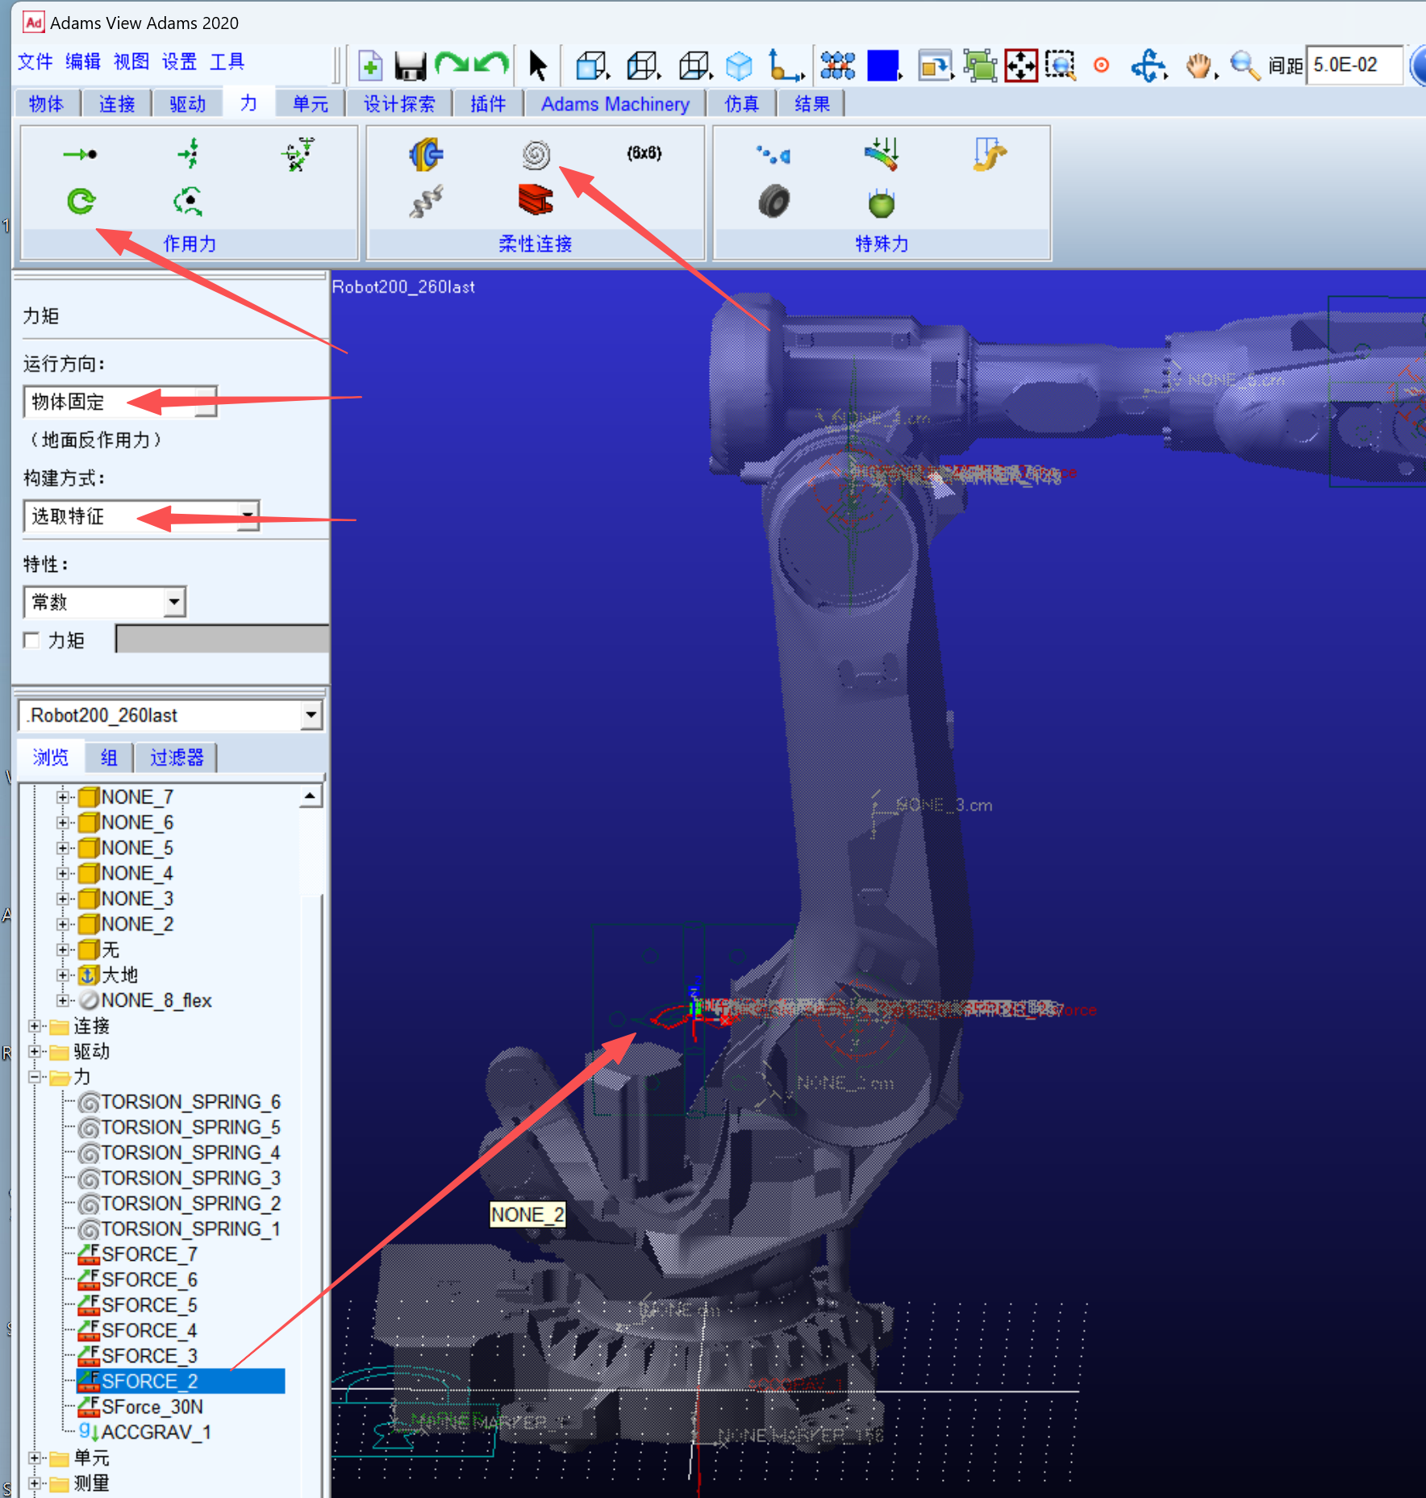Expand the NONE_7 tree node
1426x1498 pixels.
tap(62, 797)
